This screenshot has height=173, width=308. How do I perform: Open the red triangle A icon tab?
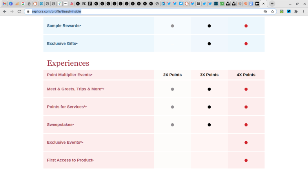[72, 4]
